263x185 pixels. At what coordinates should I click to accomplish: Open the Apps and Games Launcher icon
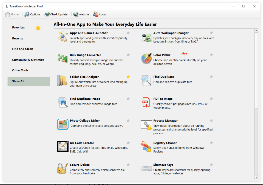(x=63, y=37)
